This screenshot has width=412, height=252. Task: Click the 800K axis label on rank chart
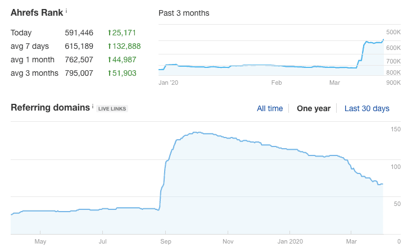coord(393,72)
